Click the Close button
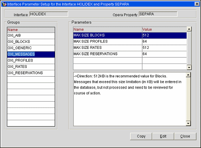 185,136
